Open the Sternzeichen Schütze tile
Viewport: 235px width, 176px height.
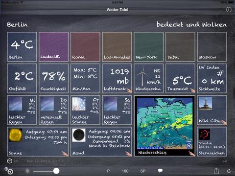[212, 142]
